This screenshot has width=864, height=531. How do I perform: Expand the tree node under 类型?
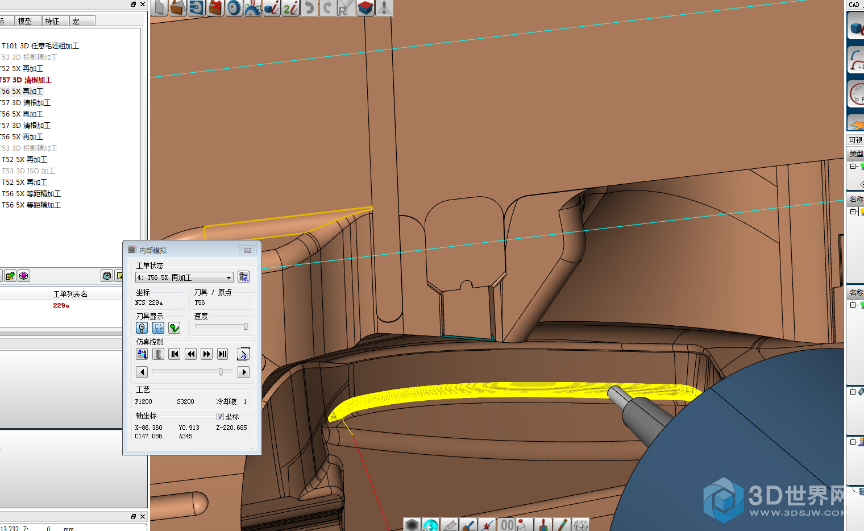[x=853, y=166]
